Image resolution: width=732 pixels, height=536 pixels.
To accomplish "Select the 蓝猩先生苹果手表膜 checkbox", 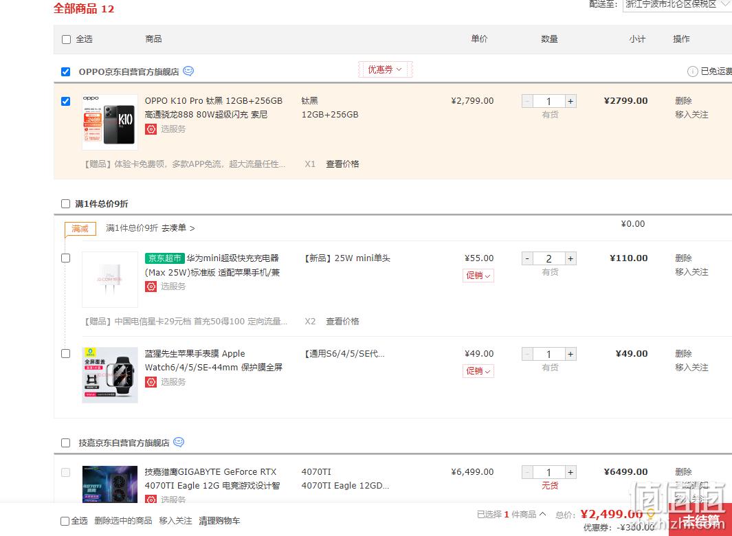I will coord(66,354).
